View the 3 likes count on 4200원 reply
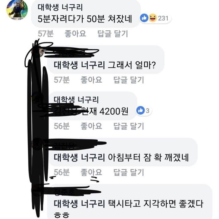219x219 pixels. pyautogui.click(x=147, y=111)
